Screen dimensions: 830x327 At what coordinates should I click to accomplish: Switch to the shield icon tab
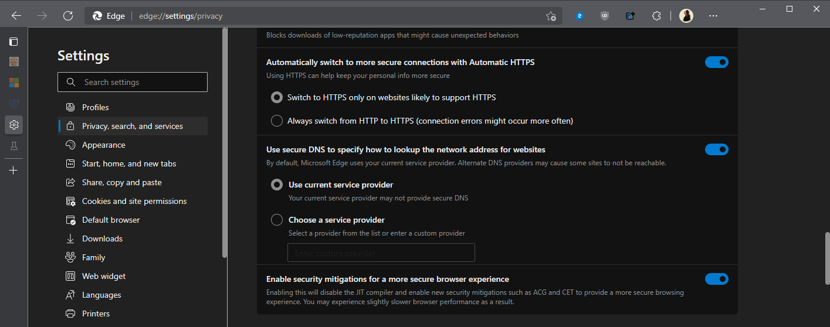pos(14,103)
